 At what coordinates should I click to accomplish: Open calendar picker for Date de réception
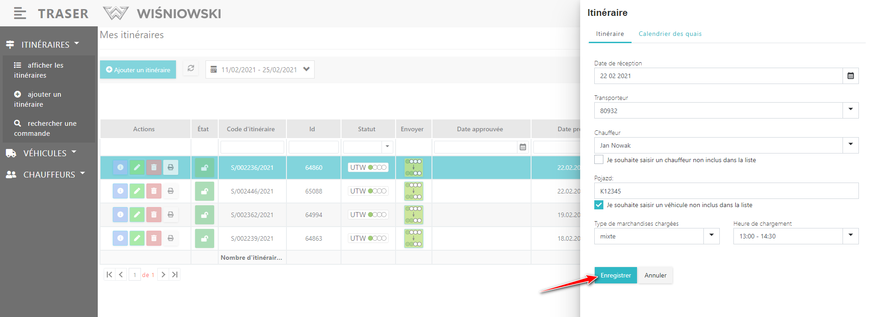pos(850,76)
